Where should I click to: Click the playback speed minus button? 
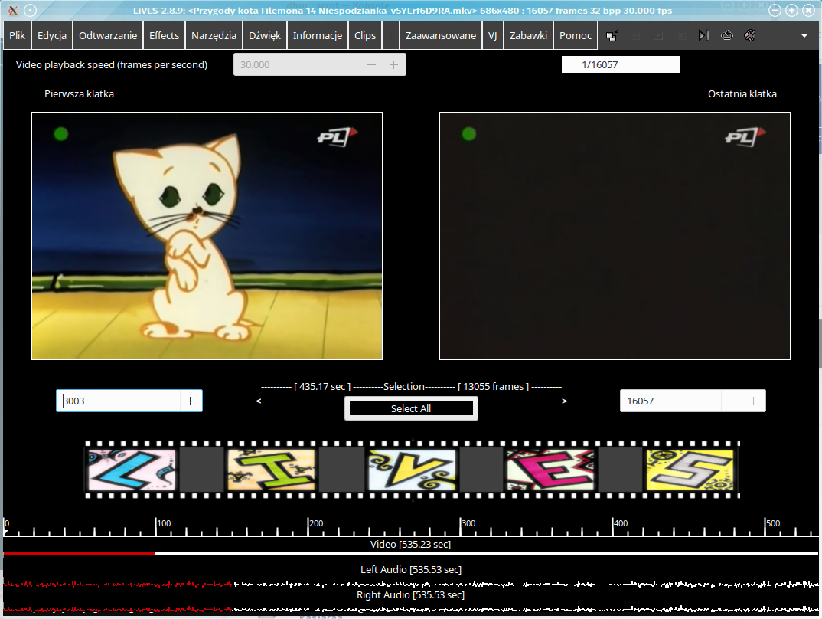click(x=372, y=64)
